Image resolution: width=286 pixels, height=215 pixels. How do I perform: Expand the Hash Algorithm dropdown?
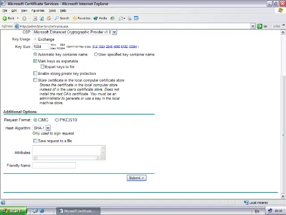[48, 128]
